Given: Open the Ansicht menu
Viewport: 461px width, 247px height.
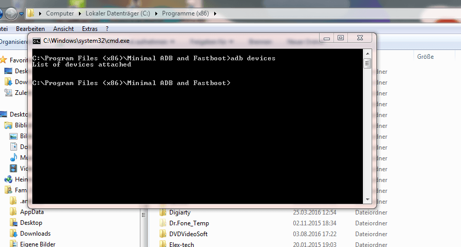Looking at the screenshot, I should pyautogui.click(x=63, y=29).
